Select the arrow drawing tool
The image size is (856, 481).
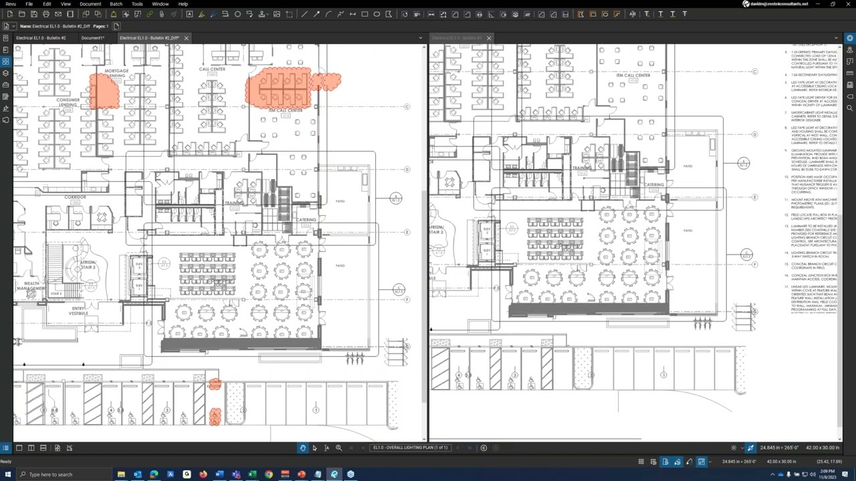[x=317, y=14]
